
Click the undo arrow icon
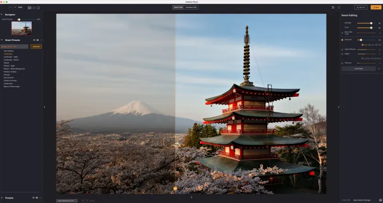(333, 8)
